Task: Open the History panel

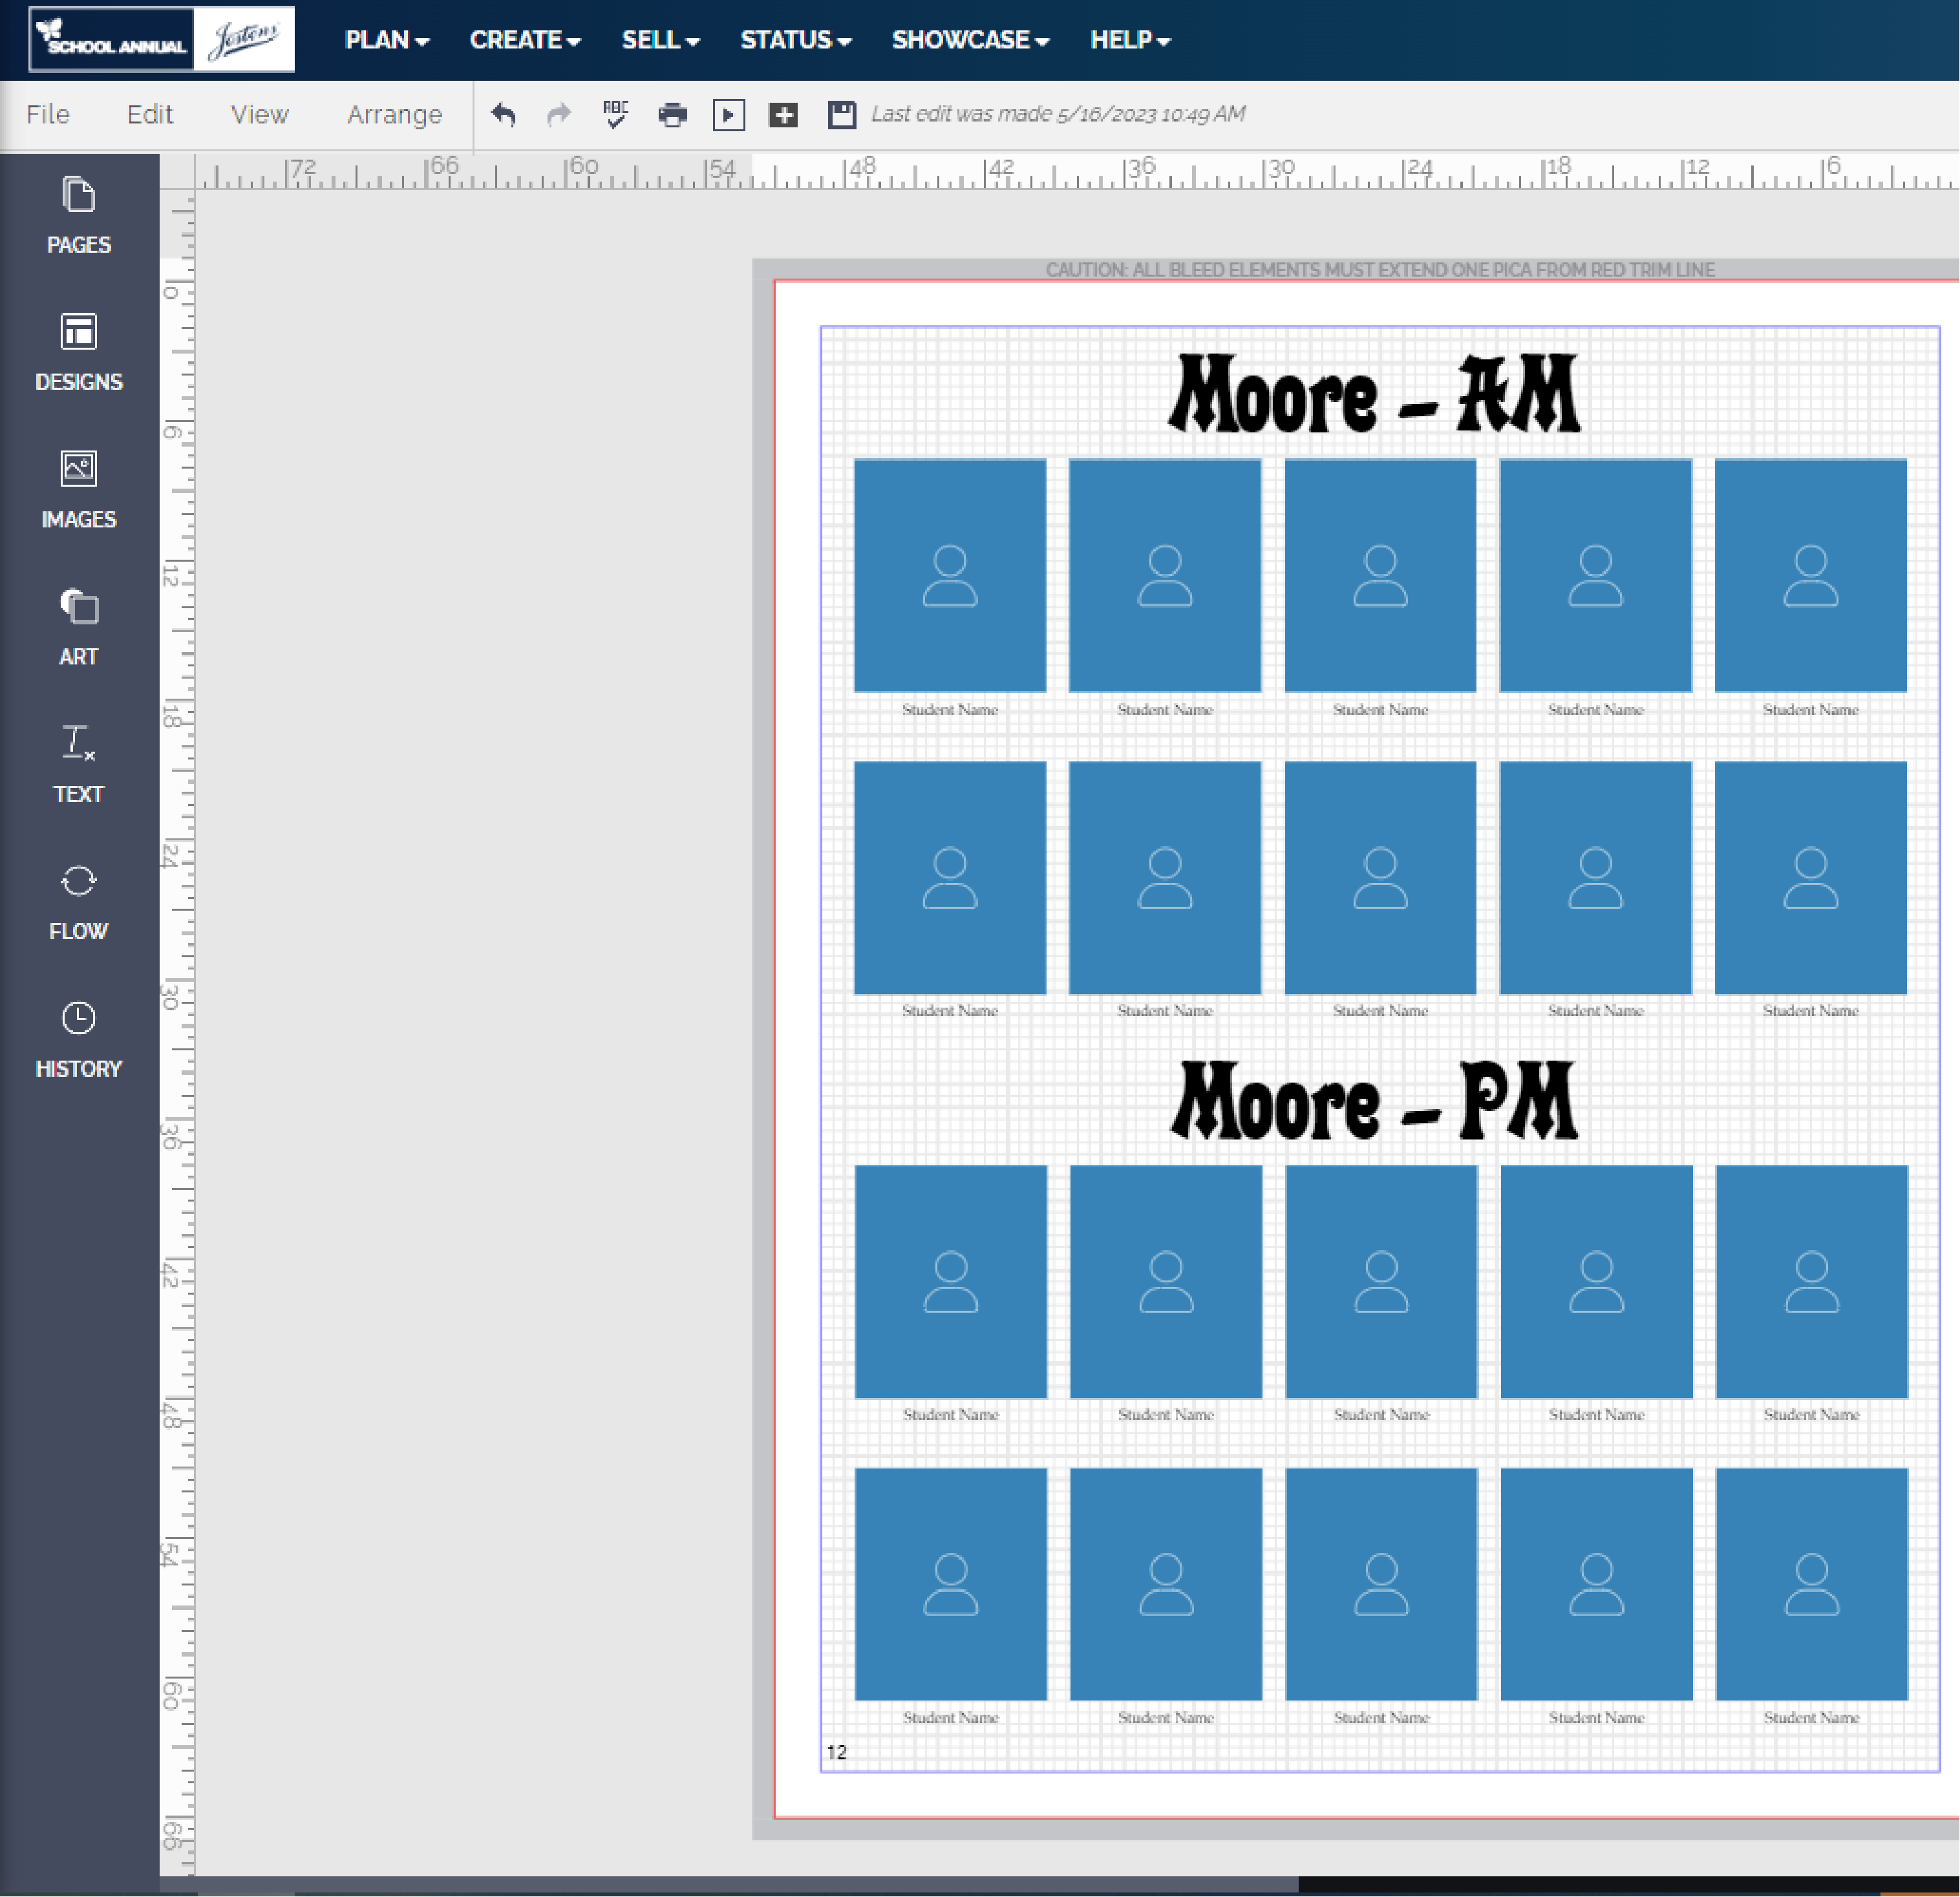Action: [78, 1040]
